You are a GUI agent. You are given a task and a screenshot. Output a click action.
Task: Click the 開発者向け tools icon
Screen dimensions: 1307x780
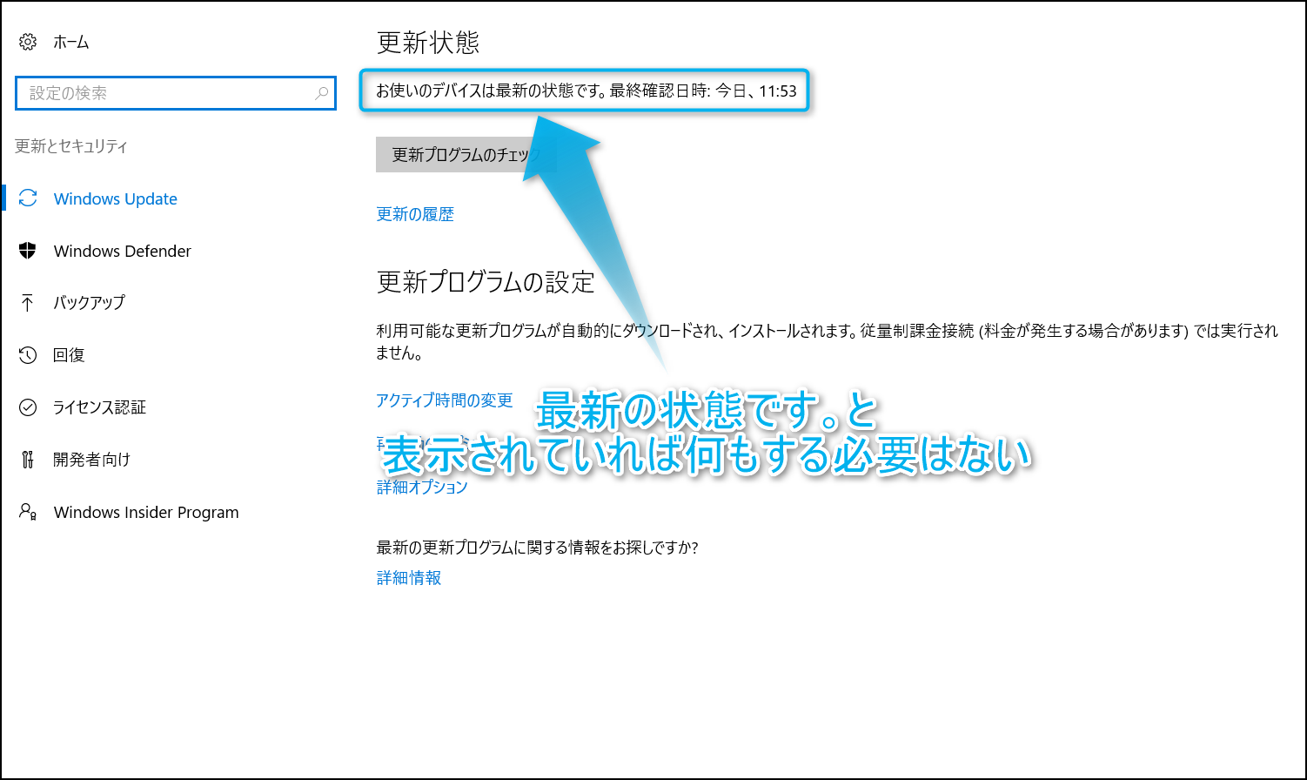point(28,460)
